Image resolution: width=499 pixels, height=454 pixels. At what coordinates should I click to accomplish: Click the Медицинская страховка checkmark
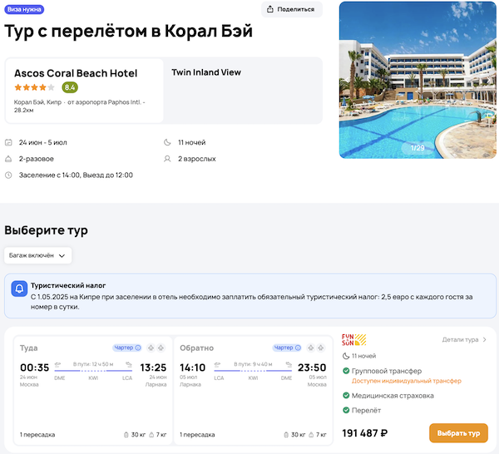[x=346, y=396]
